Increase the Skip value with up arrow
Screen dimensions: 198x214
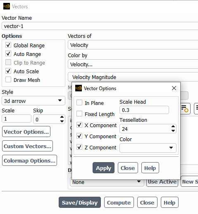click(x=62, y=117)
